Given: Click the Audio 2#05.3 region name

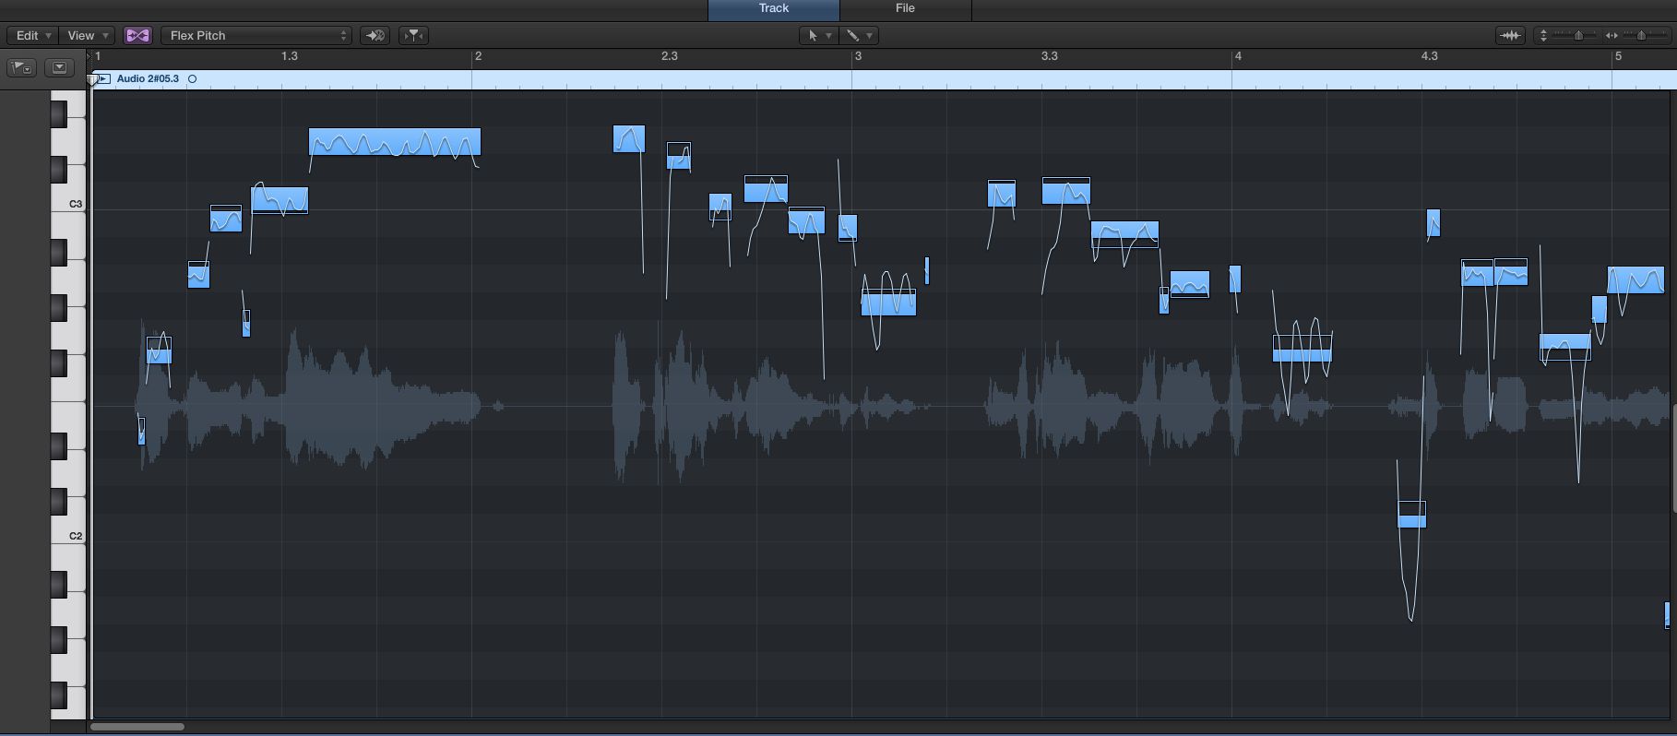Looking at the screenshot, I should 148,78.
